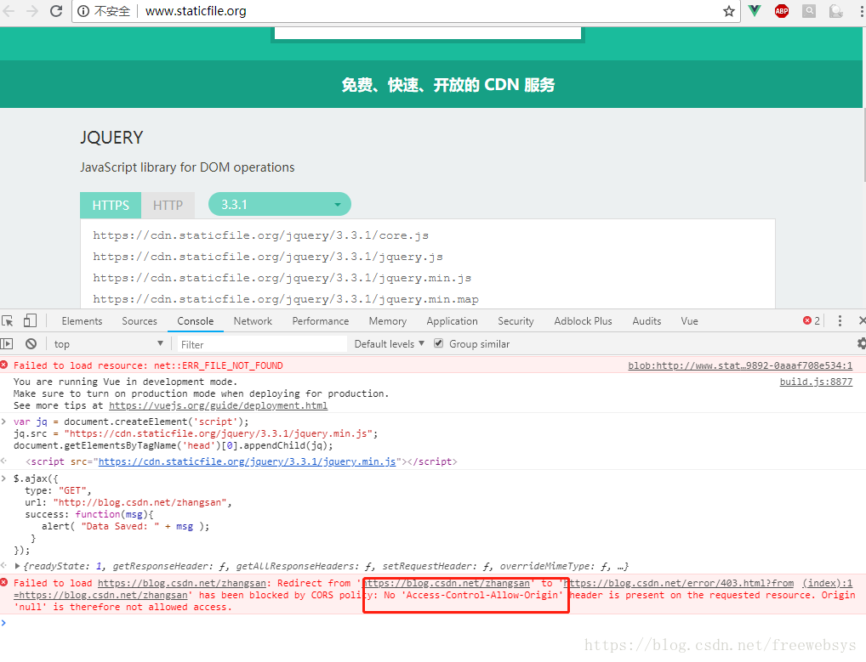Open the Vue devtools extension icon

[x=755, y=10]
